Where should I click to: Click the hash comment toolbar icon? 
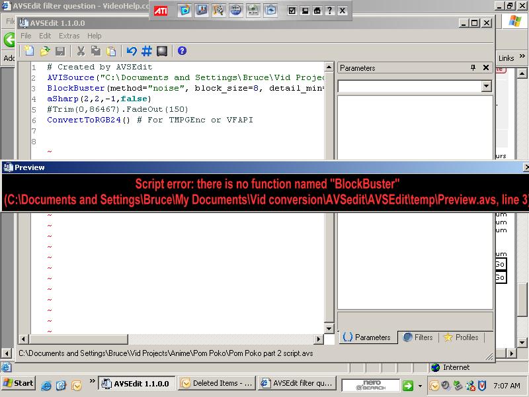pyautogui.click(x=147, y=51)
